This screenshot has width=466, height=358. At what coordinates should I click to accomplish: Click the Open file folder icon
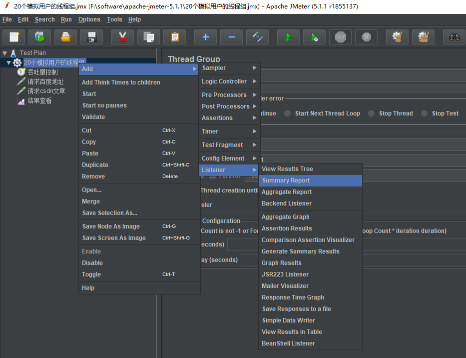[66, 37]
